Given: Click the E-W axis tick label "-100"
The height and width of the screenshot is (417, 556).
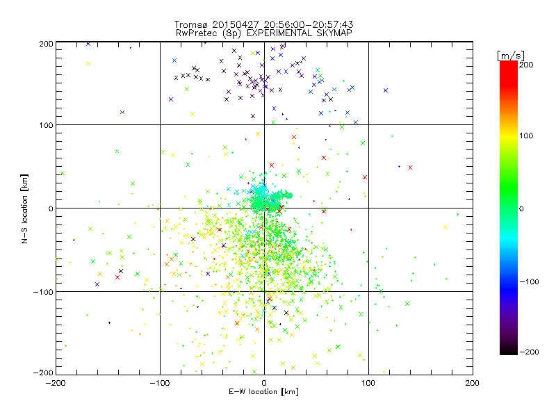Looking at the screenshot, I should pos(160,383).
